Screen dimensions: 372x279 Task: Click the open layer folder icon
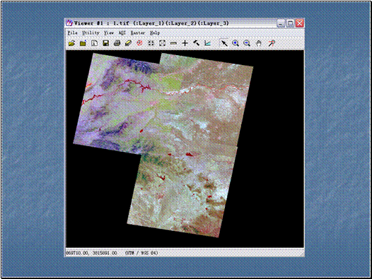pos(71,43)
